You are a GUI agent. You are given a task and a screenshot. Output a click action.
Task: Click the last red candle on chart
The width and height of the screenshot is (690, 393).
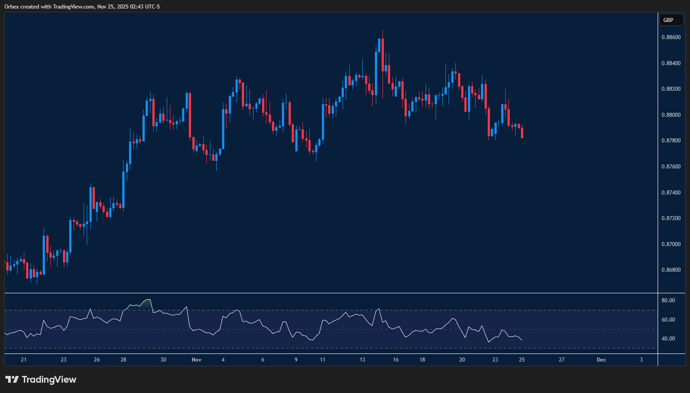(522, 132)
